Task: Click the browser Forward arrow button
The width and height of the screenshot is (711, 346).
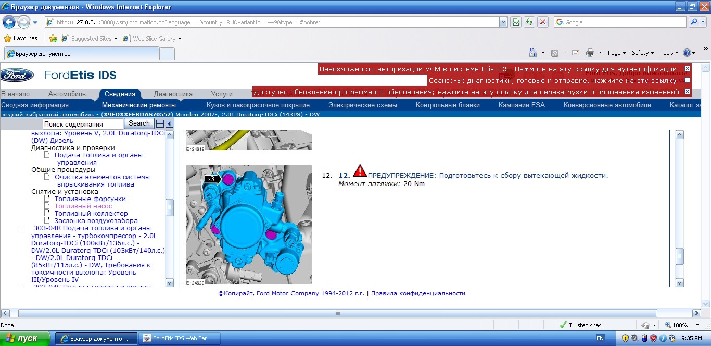Action: [x=24, y=22]
